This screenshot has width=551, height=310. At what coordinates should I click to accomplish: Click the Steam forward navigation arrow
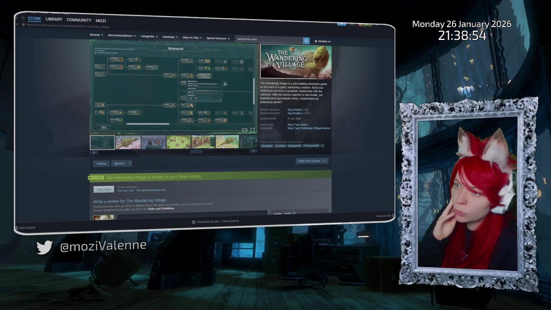point(23,18)
